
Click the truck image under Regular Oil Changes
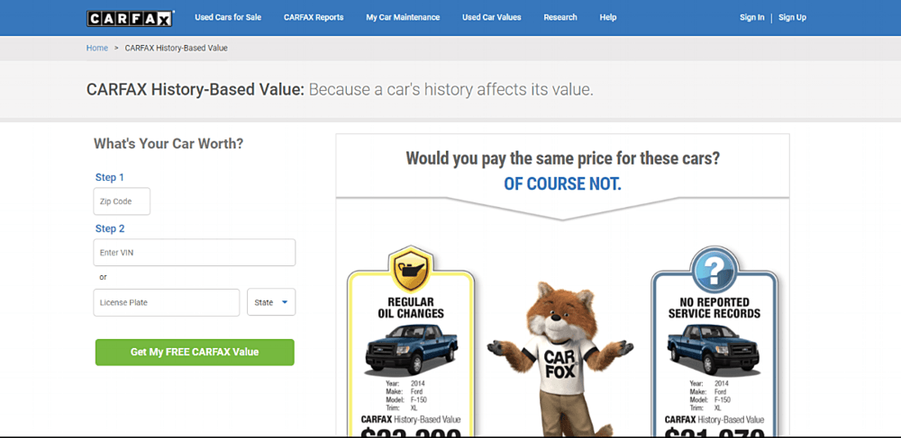(412, 349)
